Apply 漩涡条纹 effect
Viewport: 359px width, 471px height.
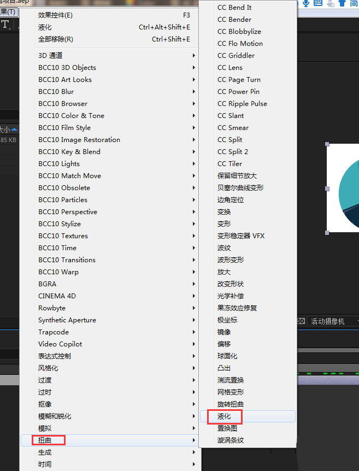[248, 440]
